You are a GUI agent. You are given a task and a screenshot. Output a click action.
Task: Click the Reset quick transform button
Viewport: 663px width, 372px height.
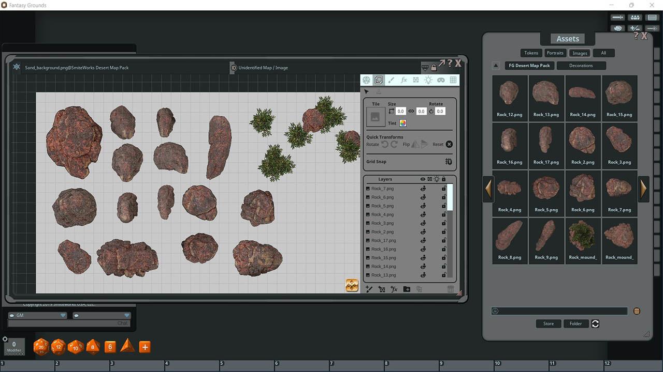coord(449,144)
